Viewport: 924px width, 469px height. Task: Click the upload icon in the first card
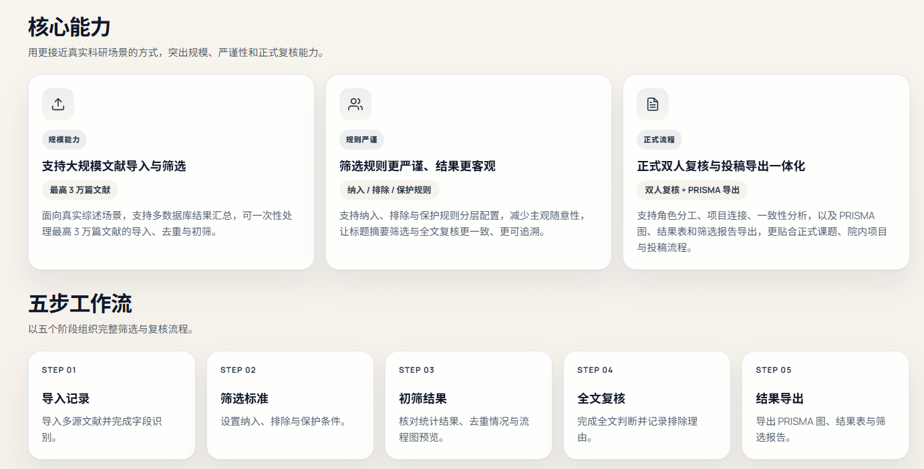click(x=58, y=104)
